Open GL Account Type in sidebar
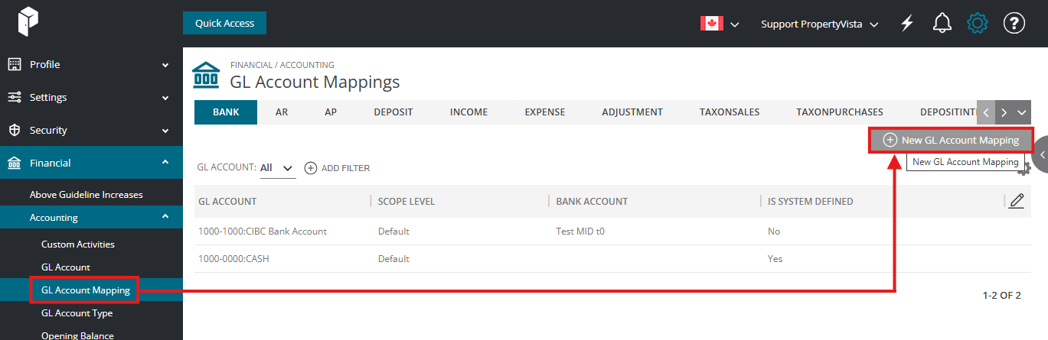 (x=77, y=313)
